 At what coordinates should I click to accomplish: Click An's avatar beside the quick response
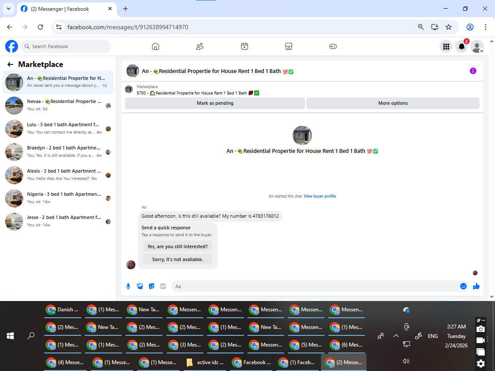tap(131, 265)
